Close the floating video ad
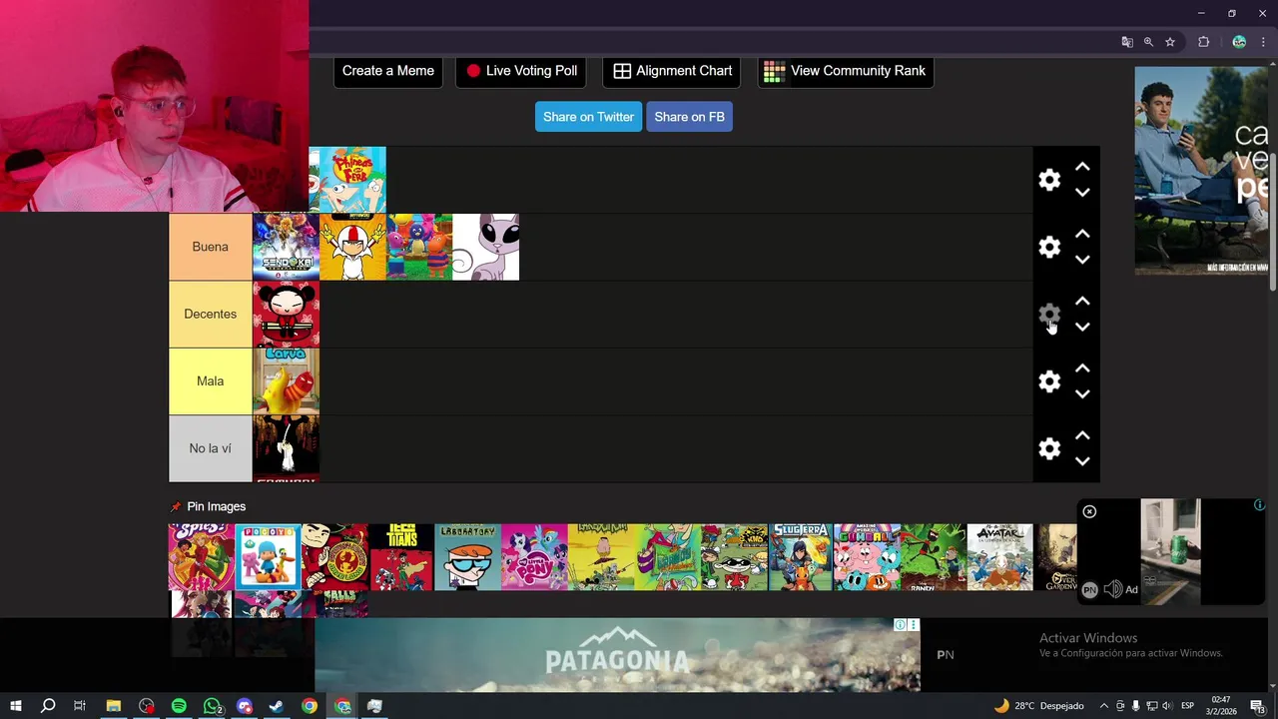Viewport: 1278px width, 719px height. 1089,512
